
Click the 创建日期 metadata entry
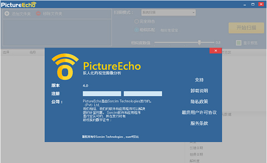[196, 148]
